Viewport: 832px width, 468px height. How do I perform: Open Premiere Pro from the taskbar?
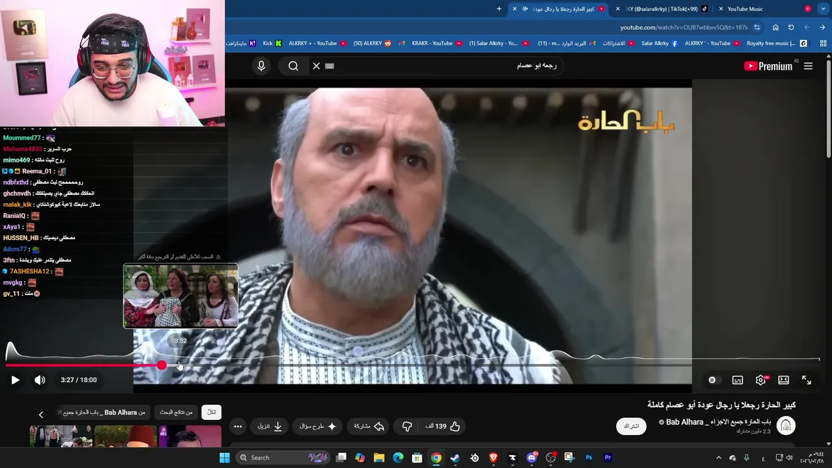608,458
